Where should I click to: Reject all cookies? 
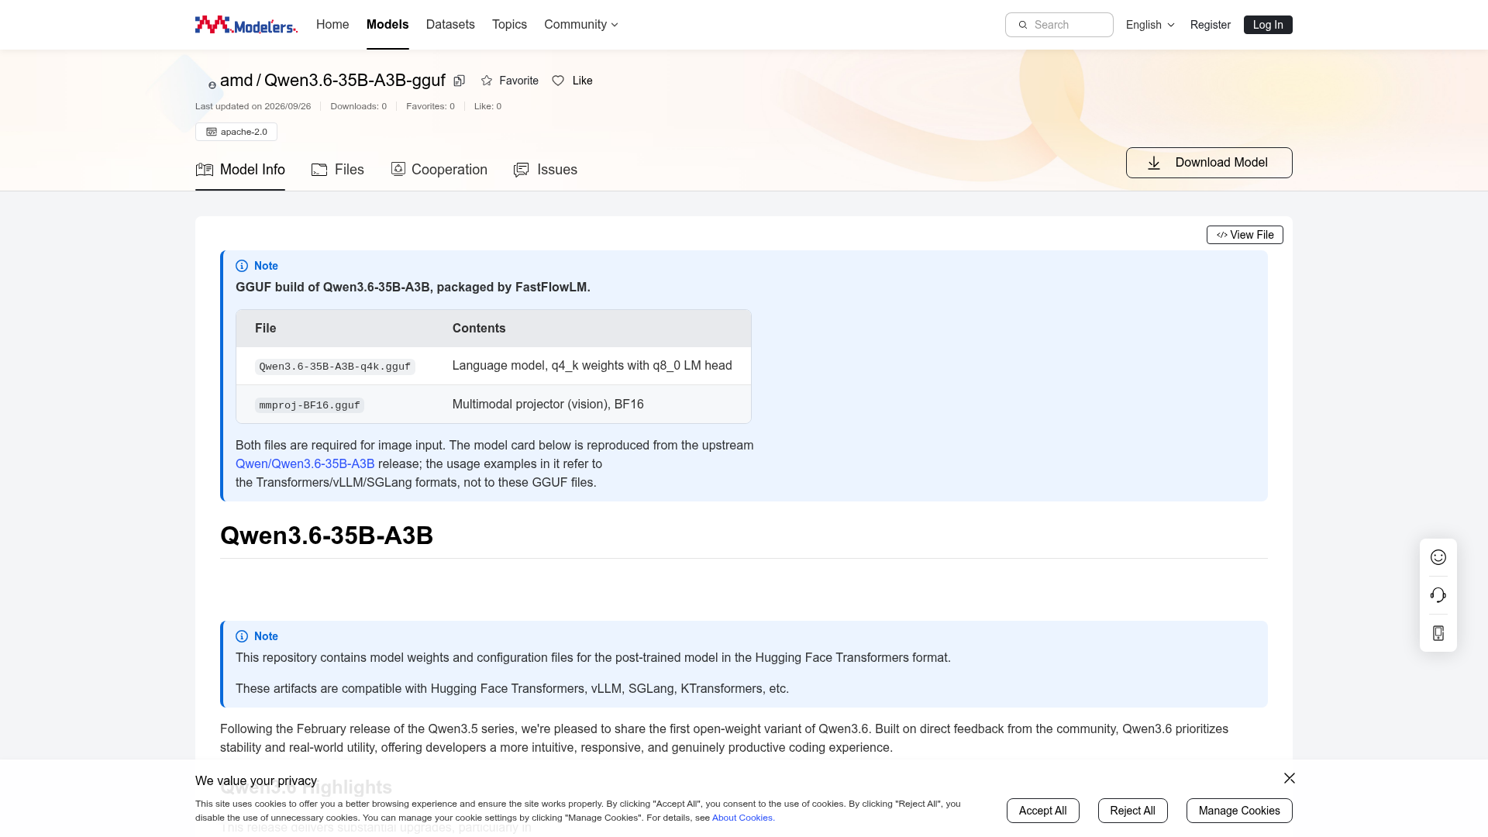point(1132,811)
